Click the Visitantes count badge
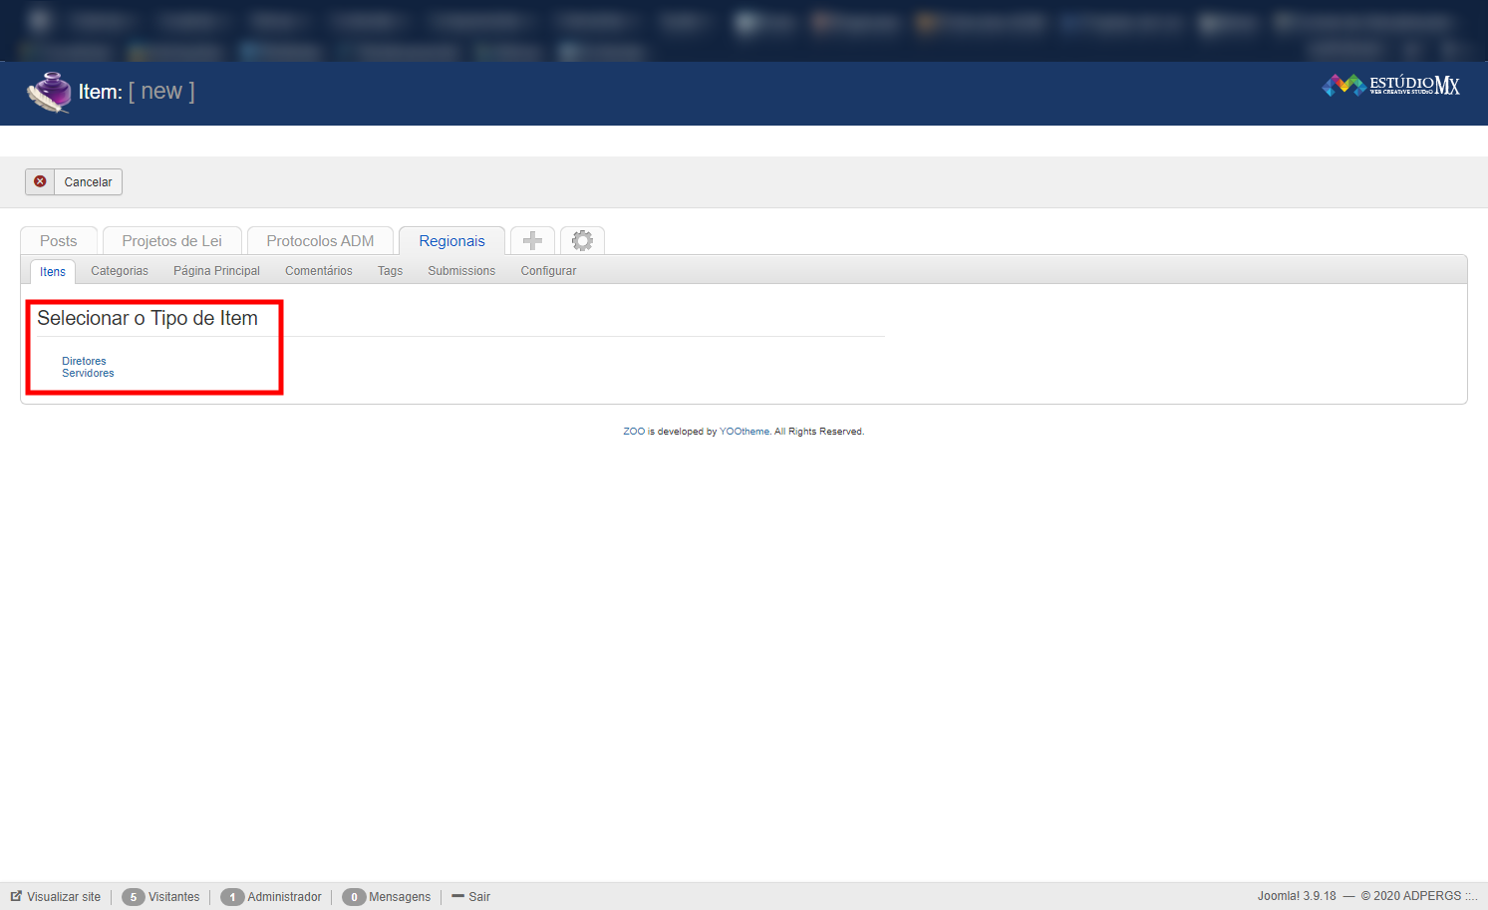 click(133, 897)
